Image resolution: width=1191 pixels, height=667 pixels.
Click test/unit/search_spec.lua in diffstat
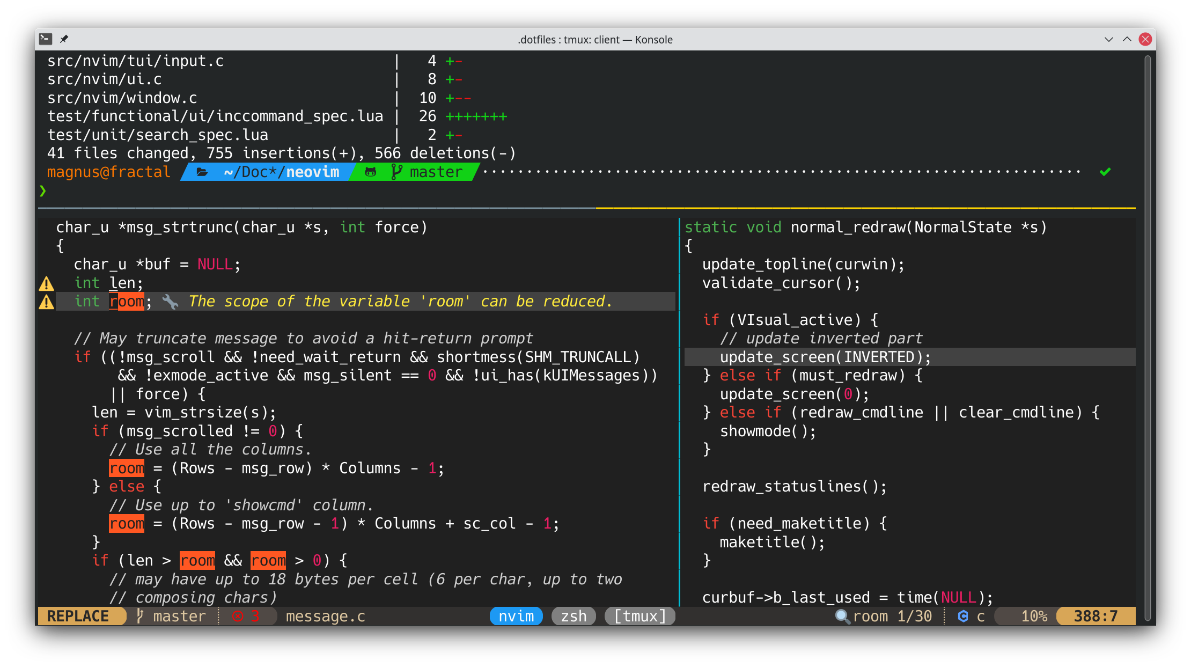[x=158, y=135]
